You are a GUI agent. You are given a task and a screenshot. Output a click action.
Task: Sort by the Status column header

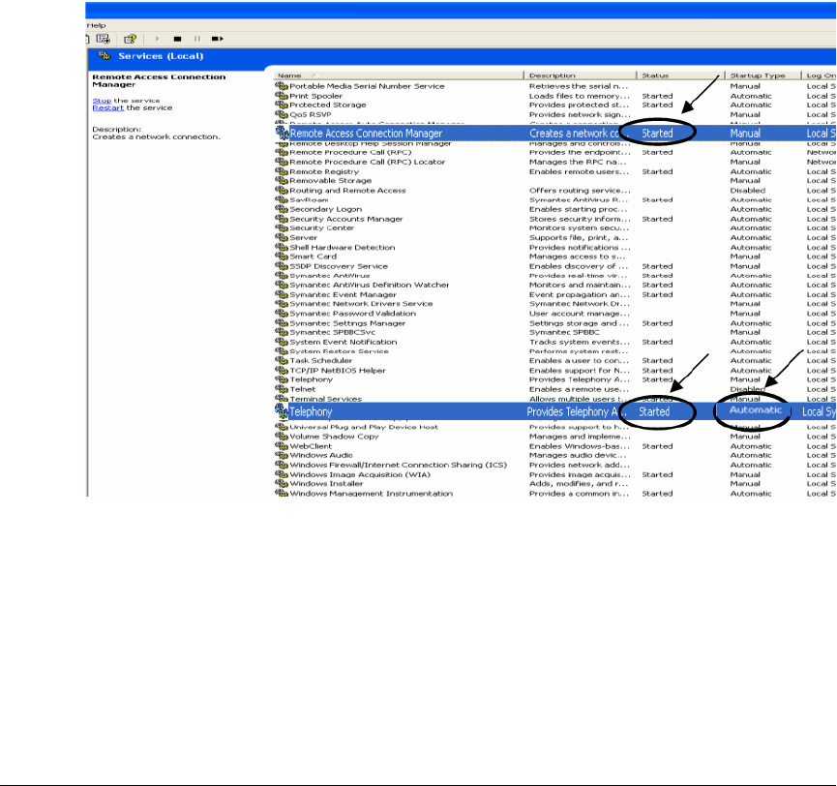[679, 76]
